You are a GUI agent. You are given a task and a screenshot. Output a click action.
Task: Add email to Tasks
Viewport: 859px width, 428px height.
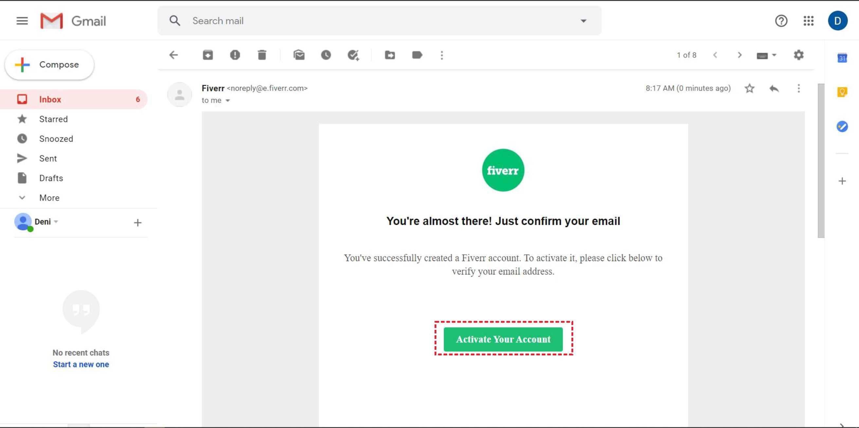pos(353,55)
